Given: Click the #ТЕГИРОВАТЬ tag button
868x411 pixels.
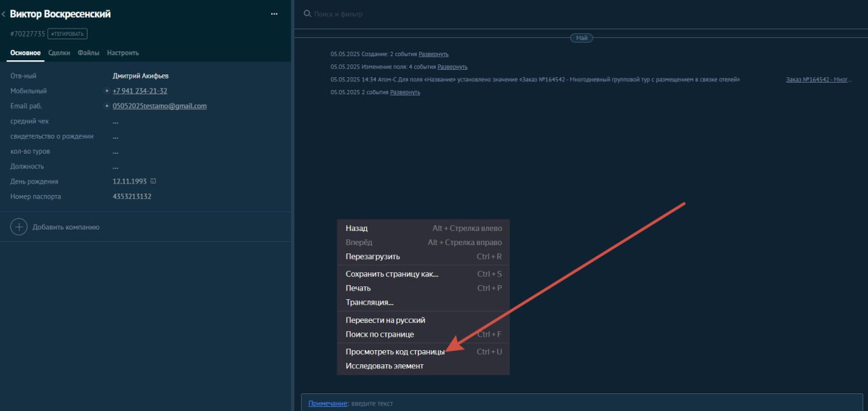Looking at the screenshot, I should (x=67, y=34).
